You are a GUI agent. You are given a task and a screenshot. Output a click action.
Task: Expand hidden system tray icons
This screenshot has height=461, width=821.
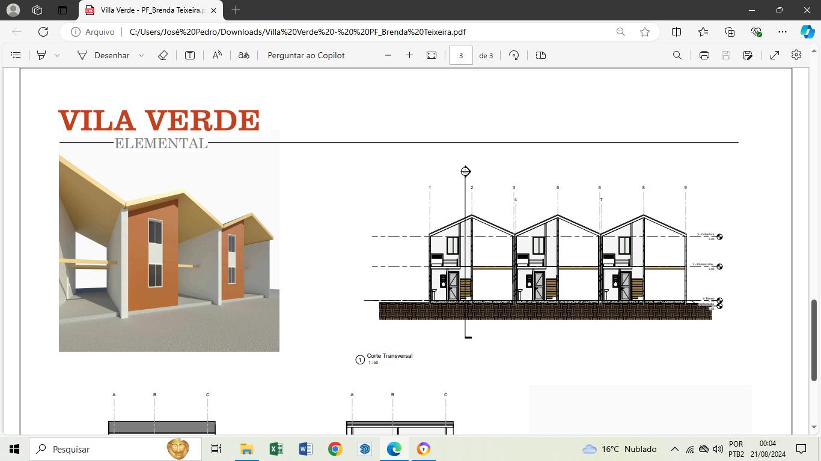674,449
